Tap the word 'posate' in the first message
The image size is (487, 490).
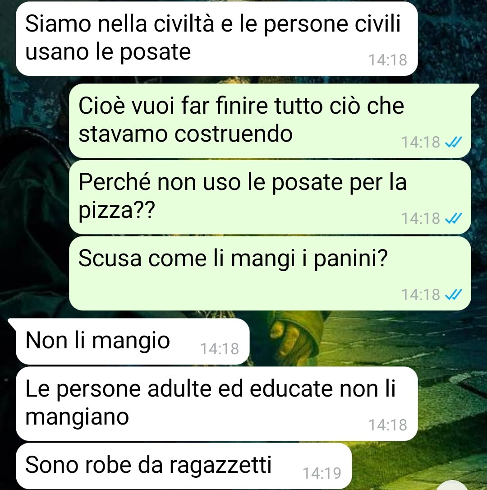pyautogui.click(x=155, y=52)
